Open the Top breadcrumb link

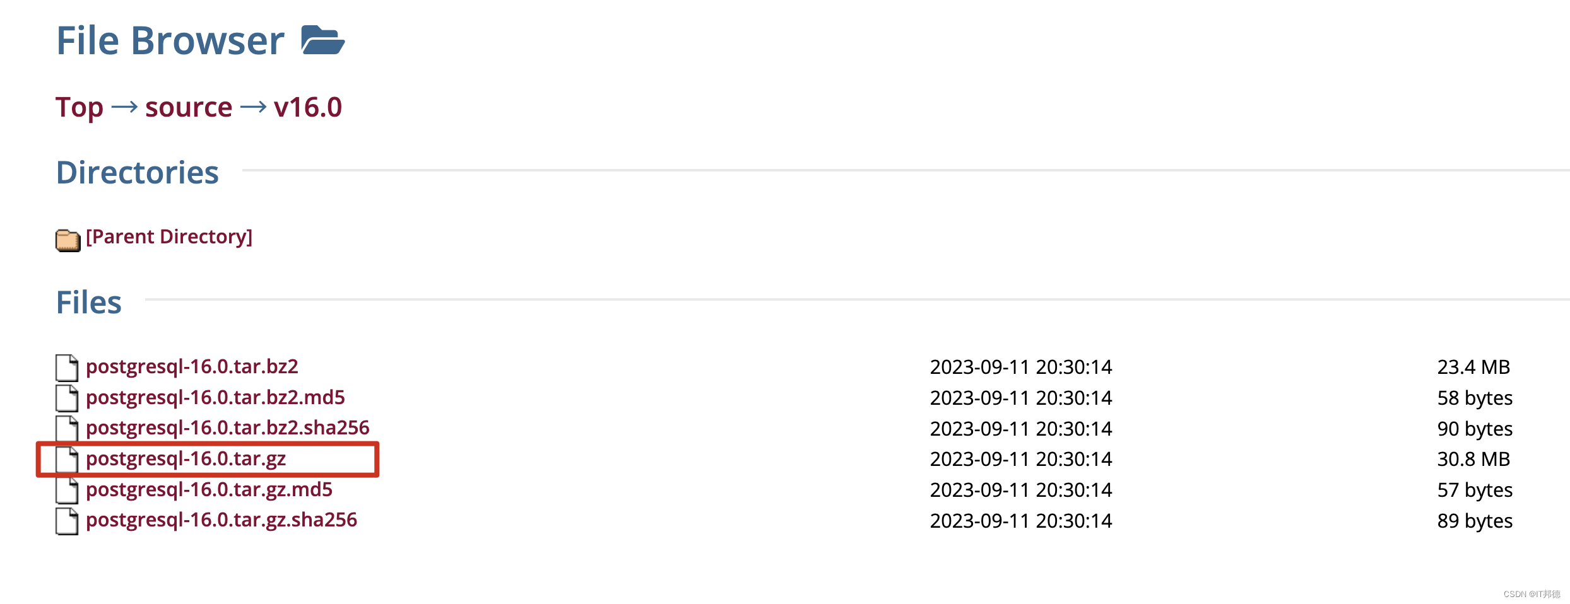click(79, 107)
